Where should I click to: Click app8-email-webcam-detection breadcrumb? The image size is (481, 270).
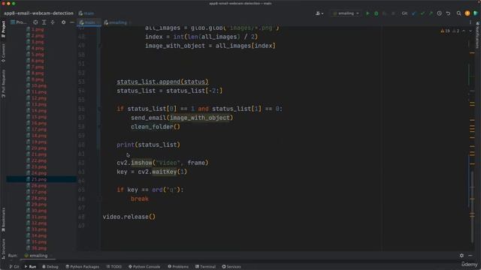coord(38,13)
